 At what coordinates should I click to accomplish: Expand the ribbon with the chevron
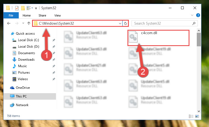coord(192,15)
